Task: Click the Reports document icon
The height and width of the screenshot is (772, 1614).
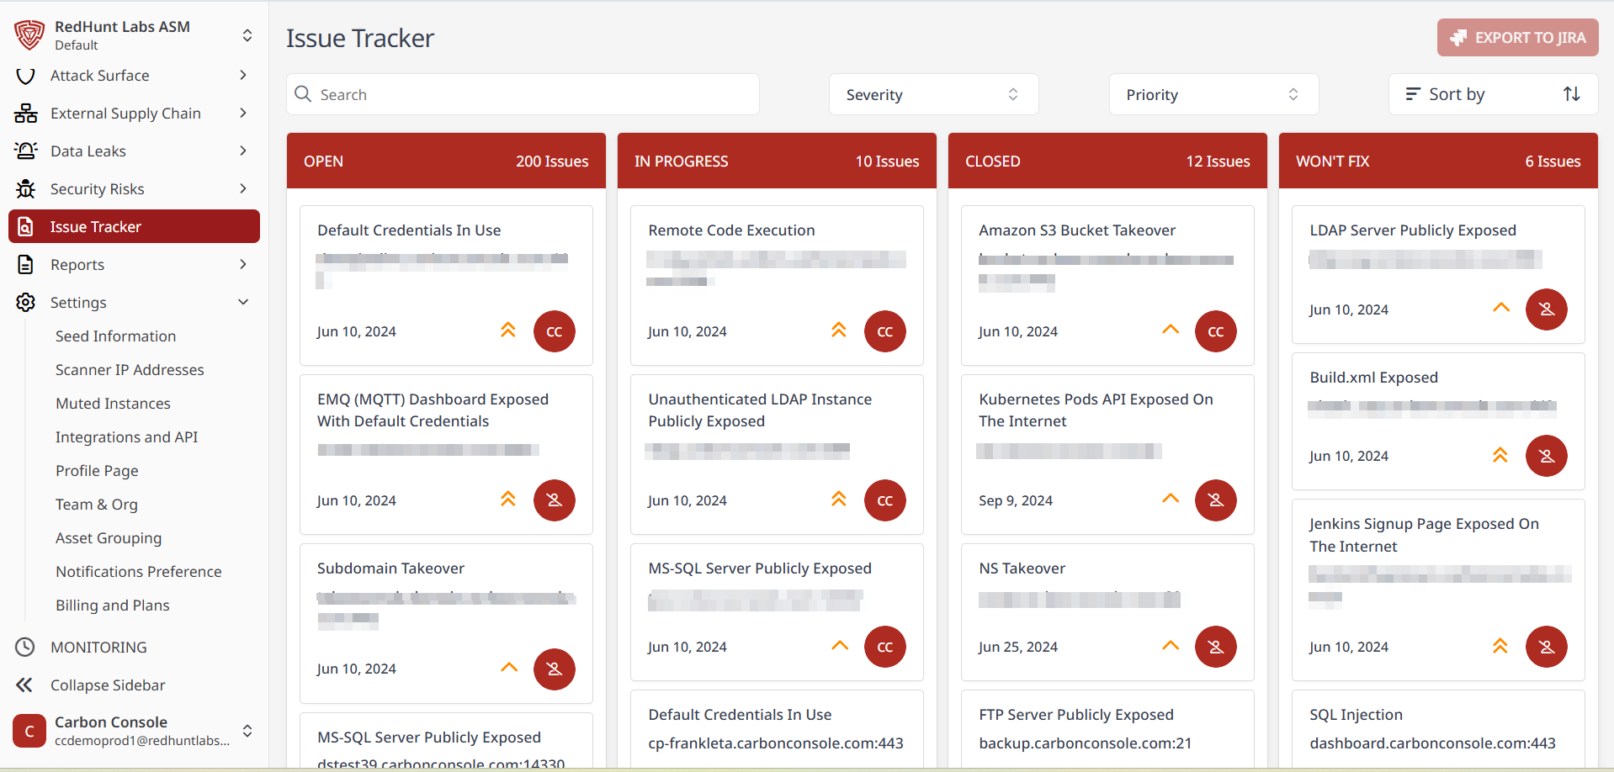Action: click(26, 265)
